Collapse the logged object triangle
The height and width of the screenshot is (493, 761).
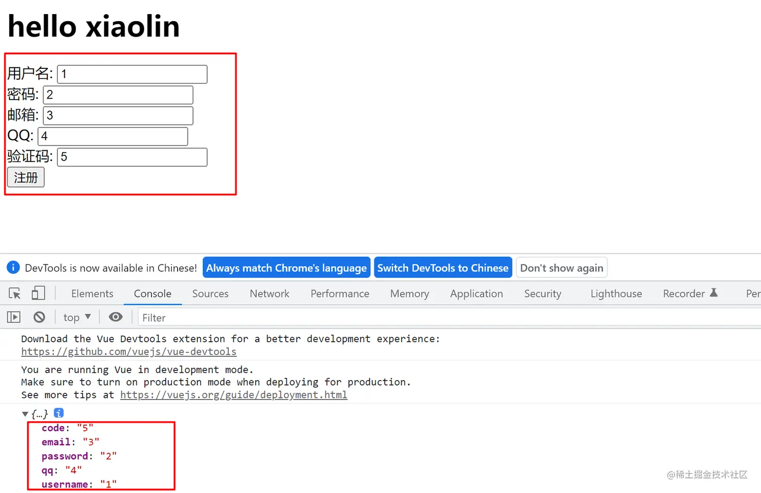(x=25, y=414)
